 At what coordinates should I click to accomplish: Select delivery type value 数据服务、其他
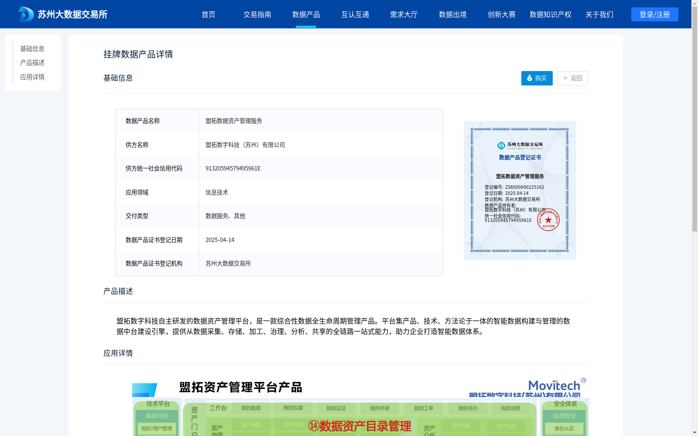[x=226, y=216]
